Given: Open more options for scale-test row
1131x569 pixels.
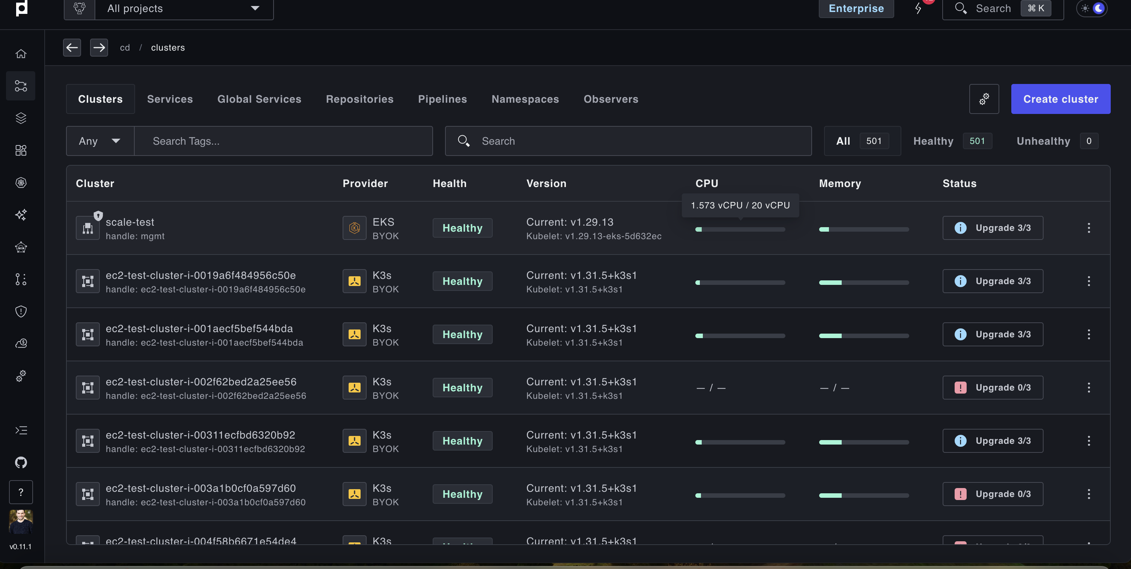Looking at the screenshot, I should (1089, 228).
